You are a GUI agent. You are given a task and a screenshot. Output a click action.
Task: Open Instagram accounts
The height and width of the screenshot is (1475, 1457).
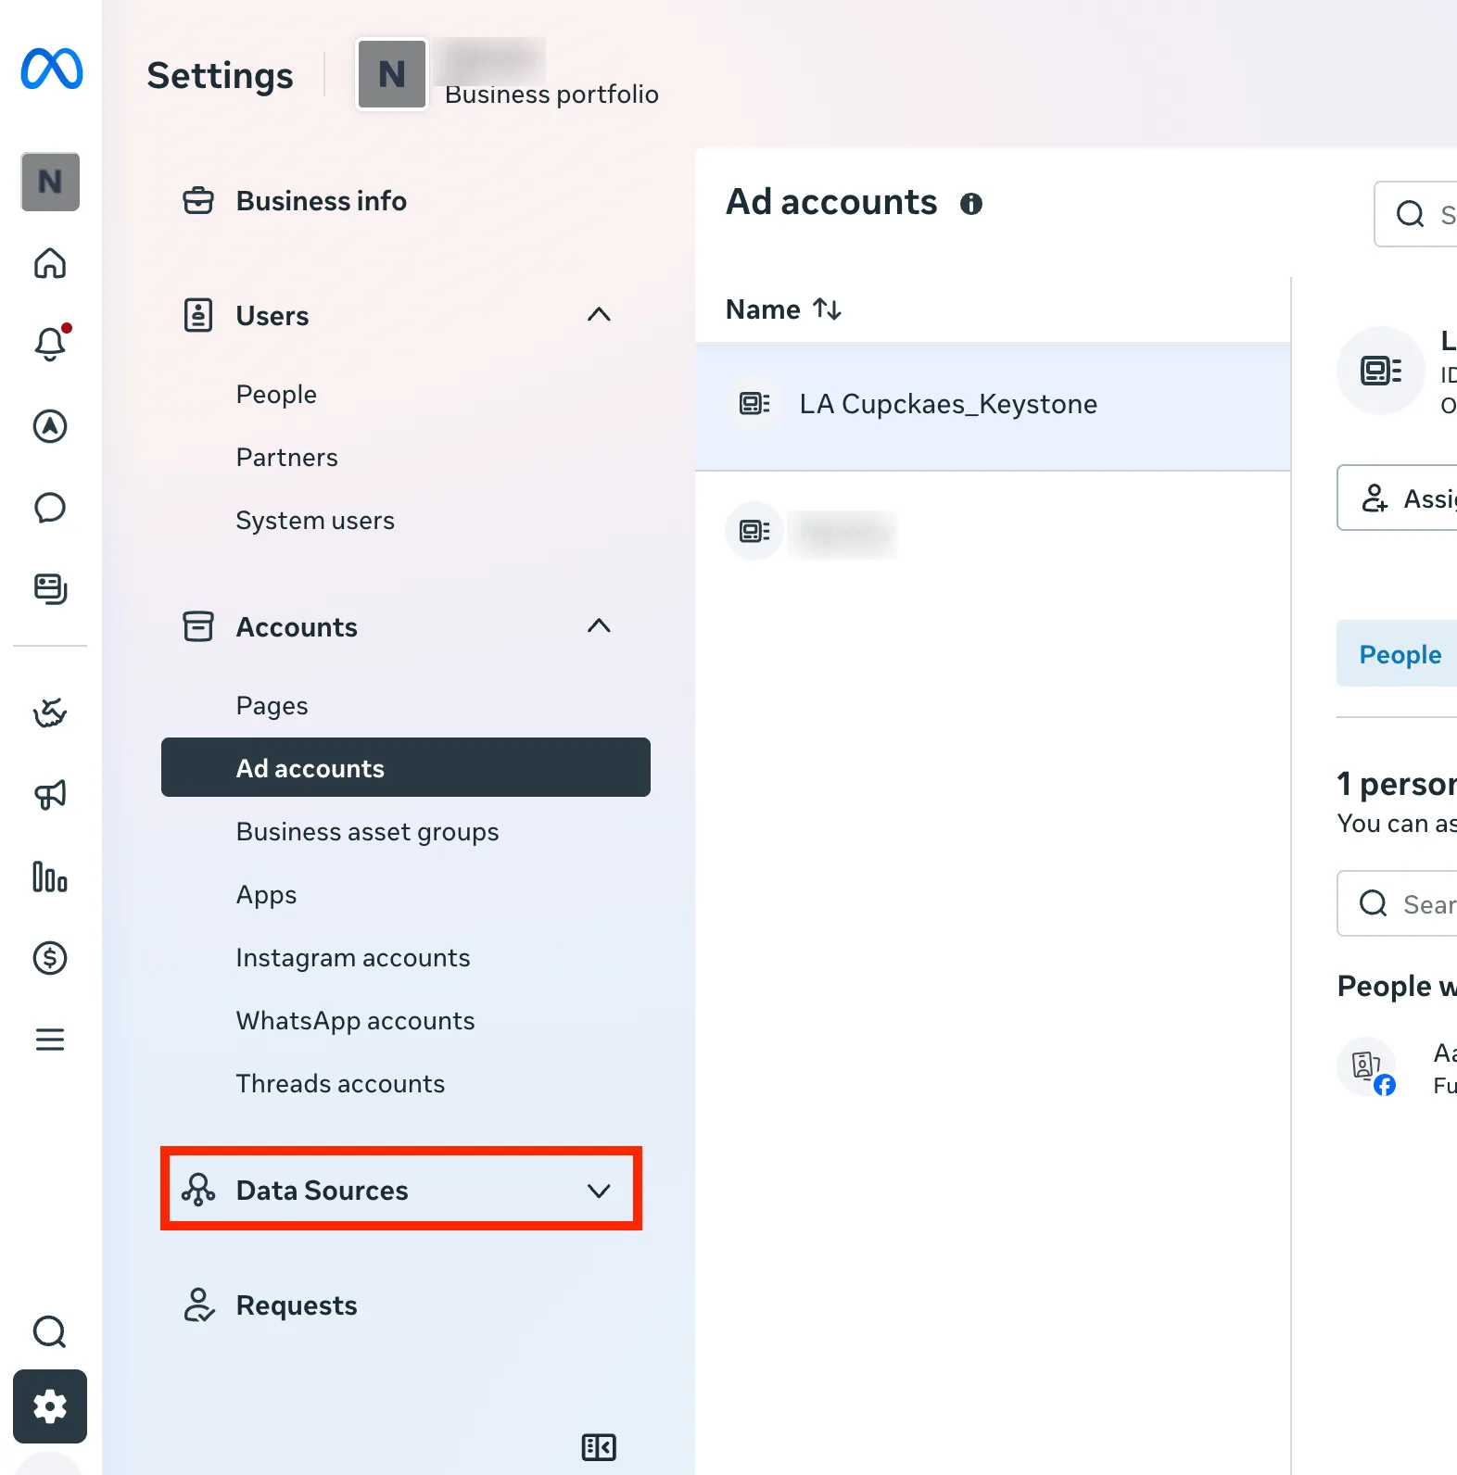[353, 958]
